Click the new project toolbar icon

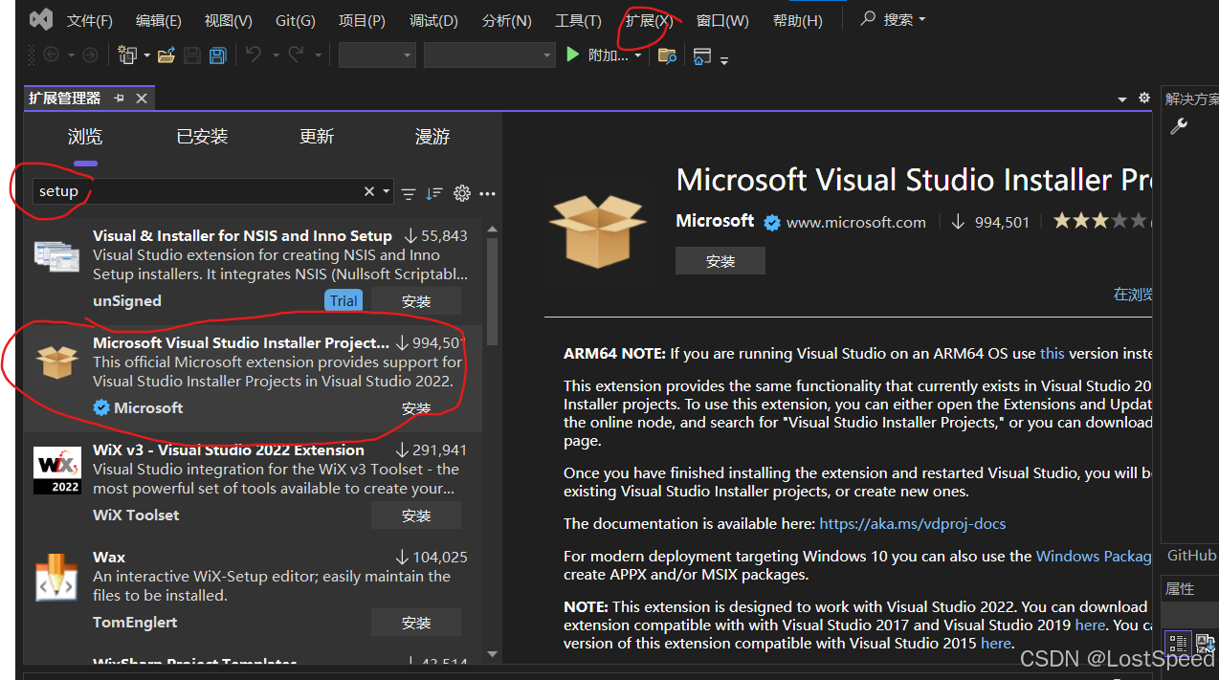point(127,55)
